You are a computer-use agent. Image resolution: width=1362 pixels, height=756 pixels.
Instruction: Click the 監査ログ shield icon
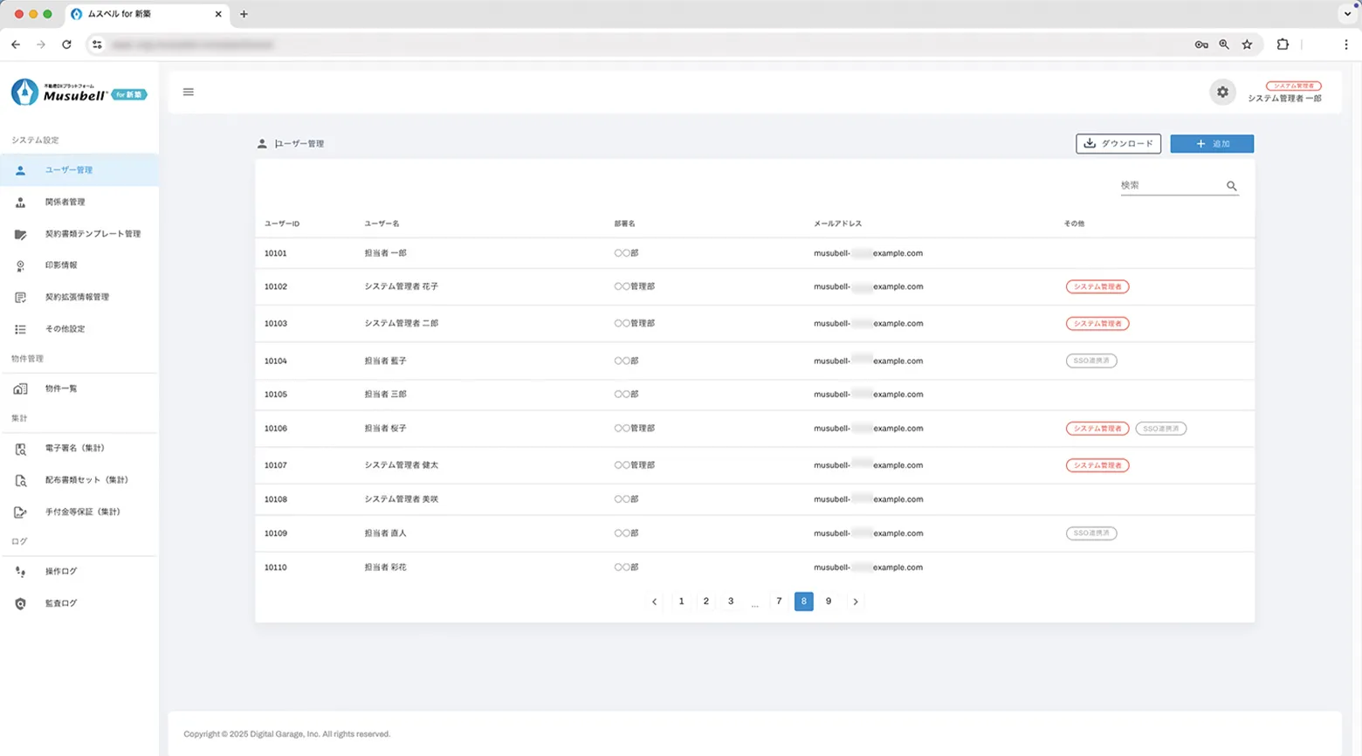click(x=20, y=603)
